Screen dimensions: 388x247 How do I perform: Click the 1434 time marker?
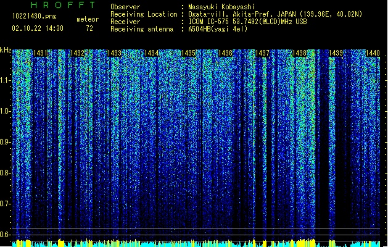tap(152, 53)
